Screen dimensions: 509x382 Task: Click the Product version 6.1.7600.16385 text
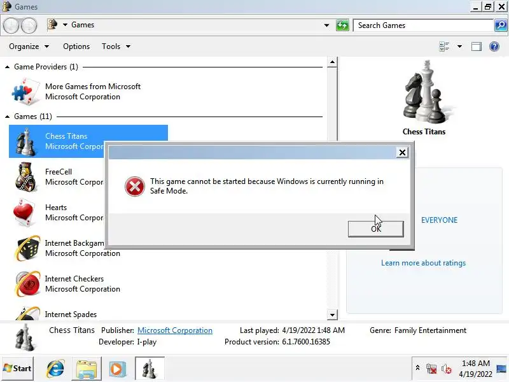tap(277, 342)
